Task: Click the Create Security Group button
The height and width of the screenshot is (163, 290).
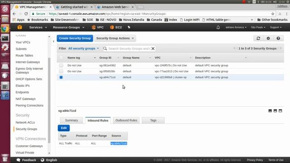Action: [x=75, y=38]
